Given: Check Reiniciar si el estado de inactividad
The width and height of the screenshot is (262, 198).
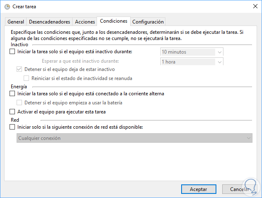Looking at the screenshot, I should (x=27, y=78).
